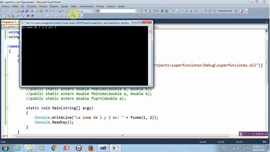Click the Restart debugging icon
This screenshot has height=152, width=270.
coord(195,11)
